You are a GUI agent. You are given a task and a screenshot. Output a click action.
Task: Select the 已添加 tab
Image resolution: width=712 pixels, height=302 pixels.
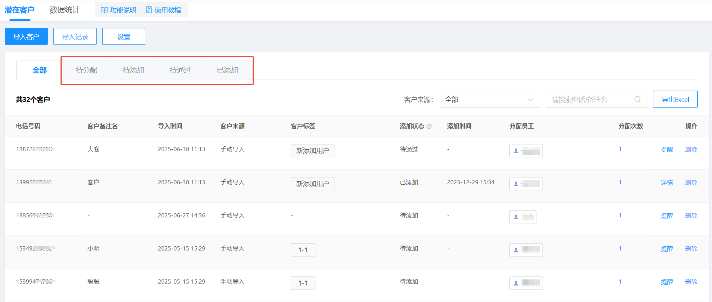point(227,70)
